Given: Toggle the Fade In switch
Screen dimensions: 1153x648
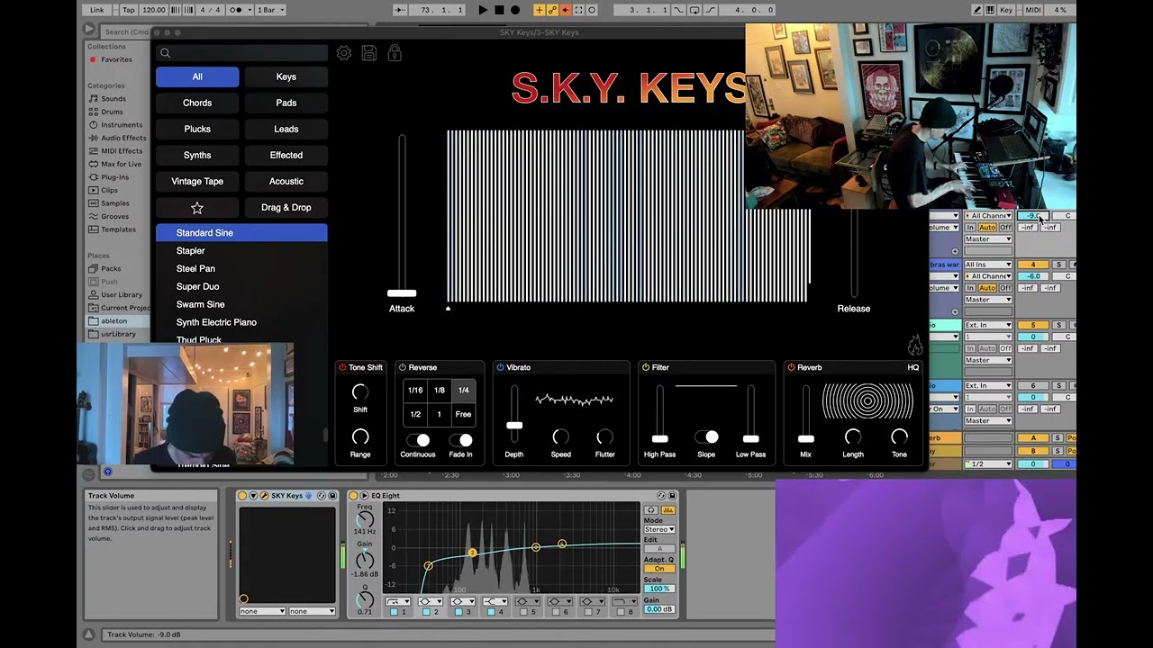Looking at the screenshot, I should [x=460, y=439].
